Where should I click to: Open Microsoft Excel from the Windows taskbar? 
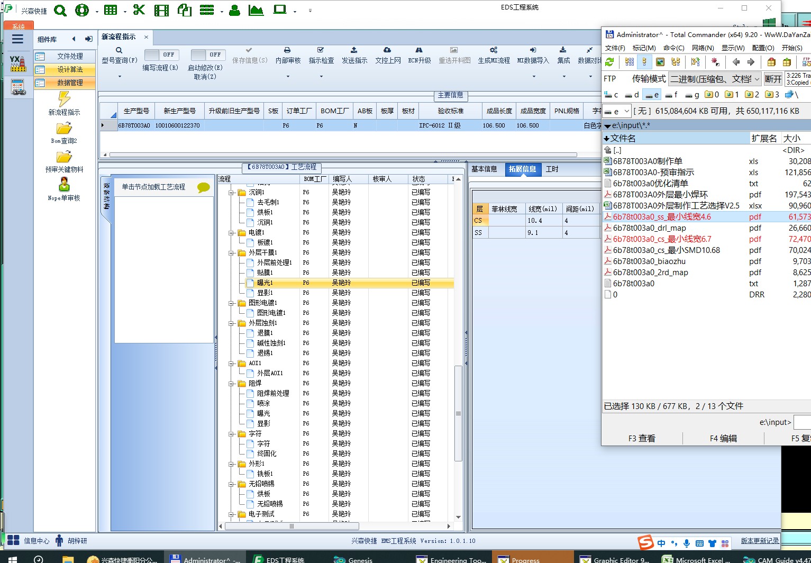(x=696, y=559)
